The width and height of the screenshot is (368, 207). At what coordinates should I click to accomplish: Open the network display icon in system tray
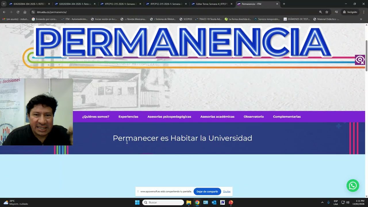[343, 202]
